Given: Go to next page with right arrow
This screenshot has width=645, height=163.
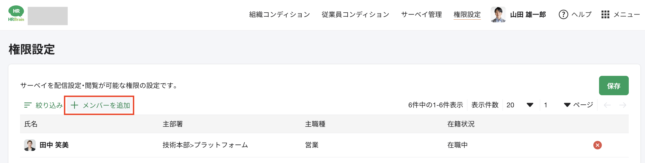Looking at the screenshot, I should (623, 105).
